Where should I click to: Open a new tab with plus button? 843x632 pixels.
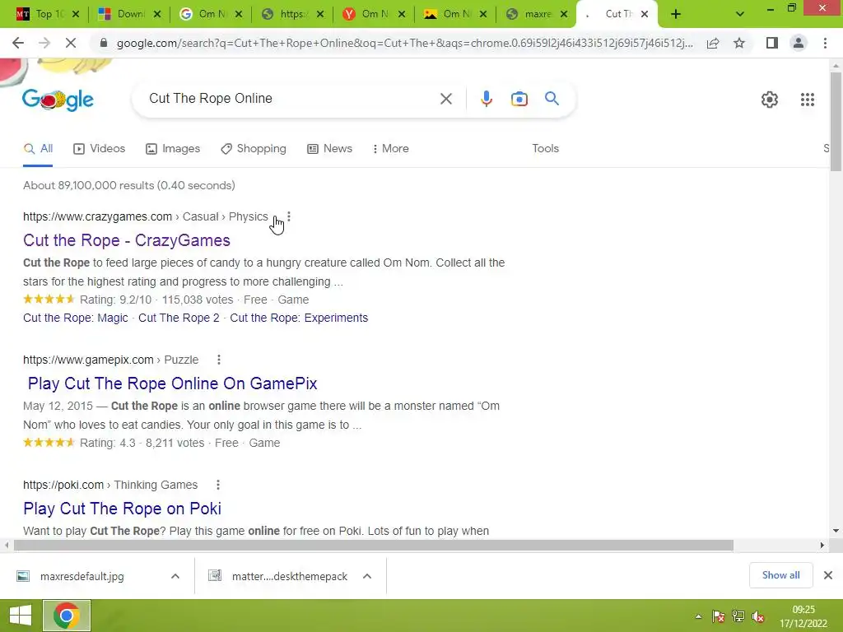(x=676, y=14)
